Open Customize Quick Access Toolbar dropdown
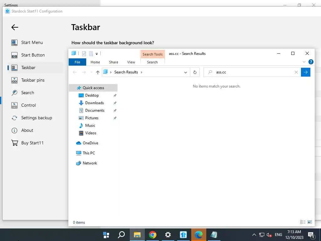This screenshot has width=321, height=241. tap(97, 54)
